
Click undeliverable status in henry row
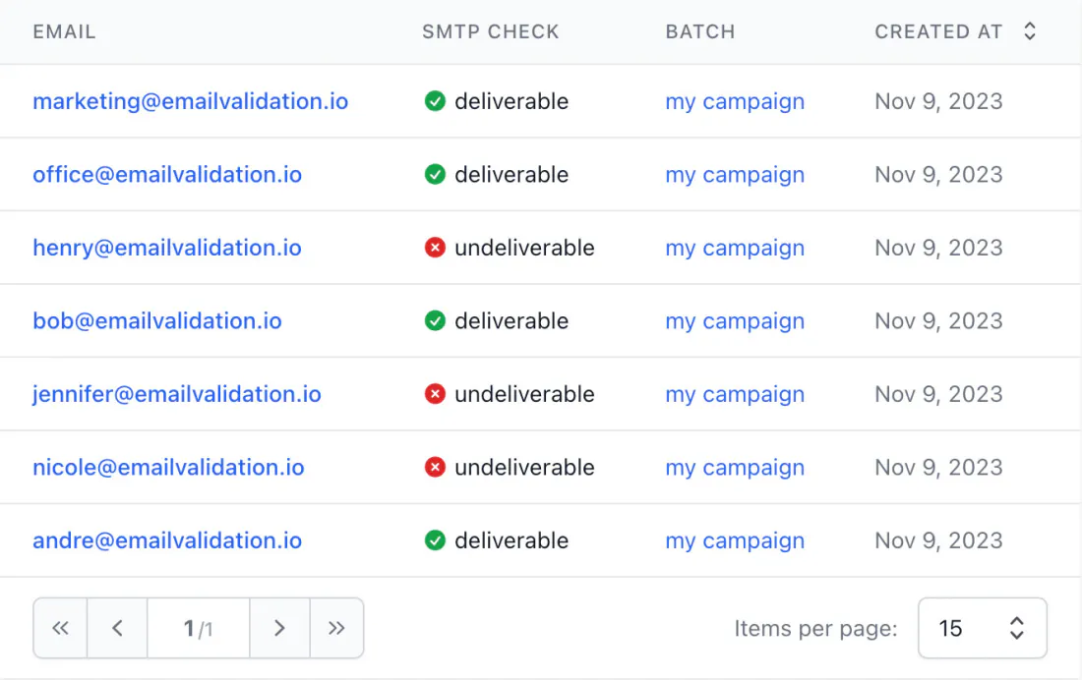point(524,248)
